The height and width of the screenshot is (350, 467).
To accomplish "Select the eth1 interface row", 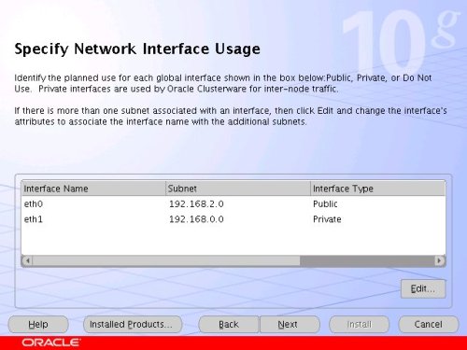I will (233, 219).
